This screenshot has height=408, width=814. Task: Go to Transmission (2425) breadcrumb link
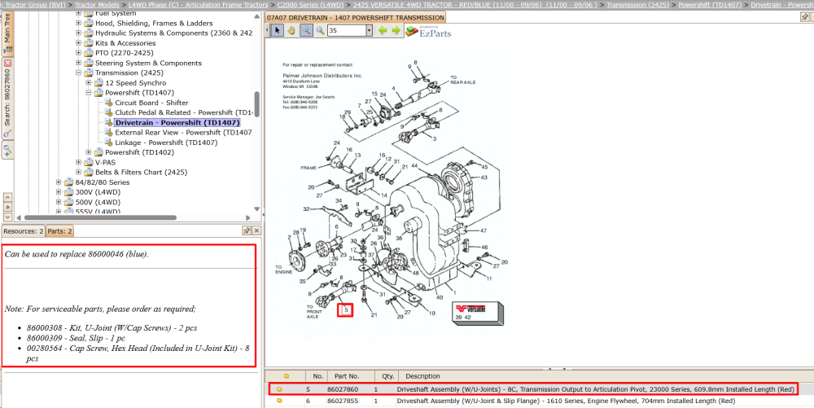pyautogui.click(x=637, y=4)
